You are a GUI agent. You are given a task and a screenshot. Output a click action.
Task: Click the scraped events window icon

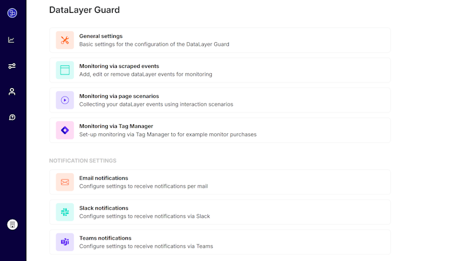point(65,70)
